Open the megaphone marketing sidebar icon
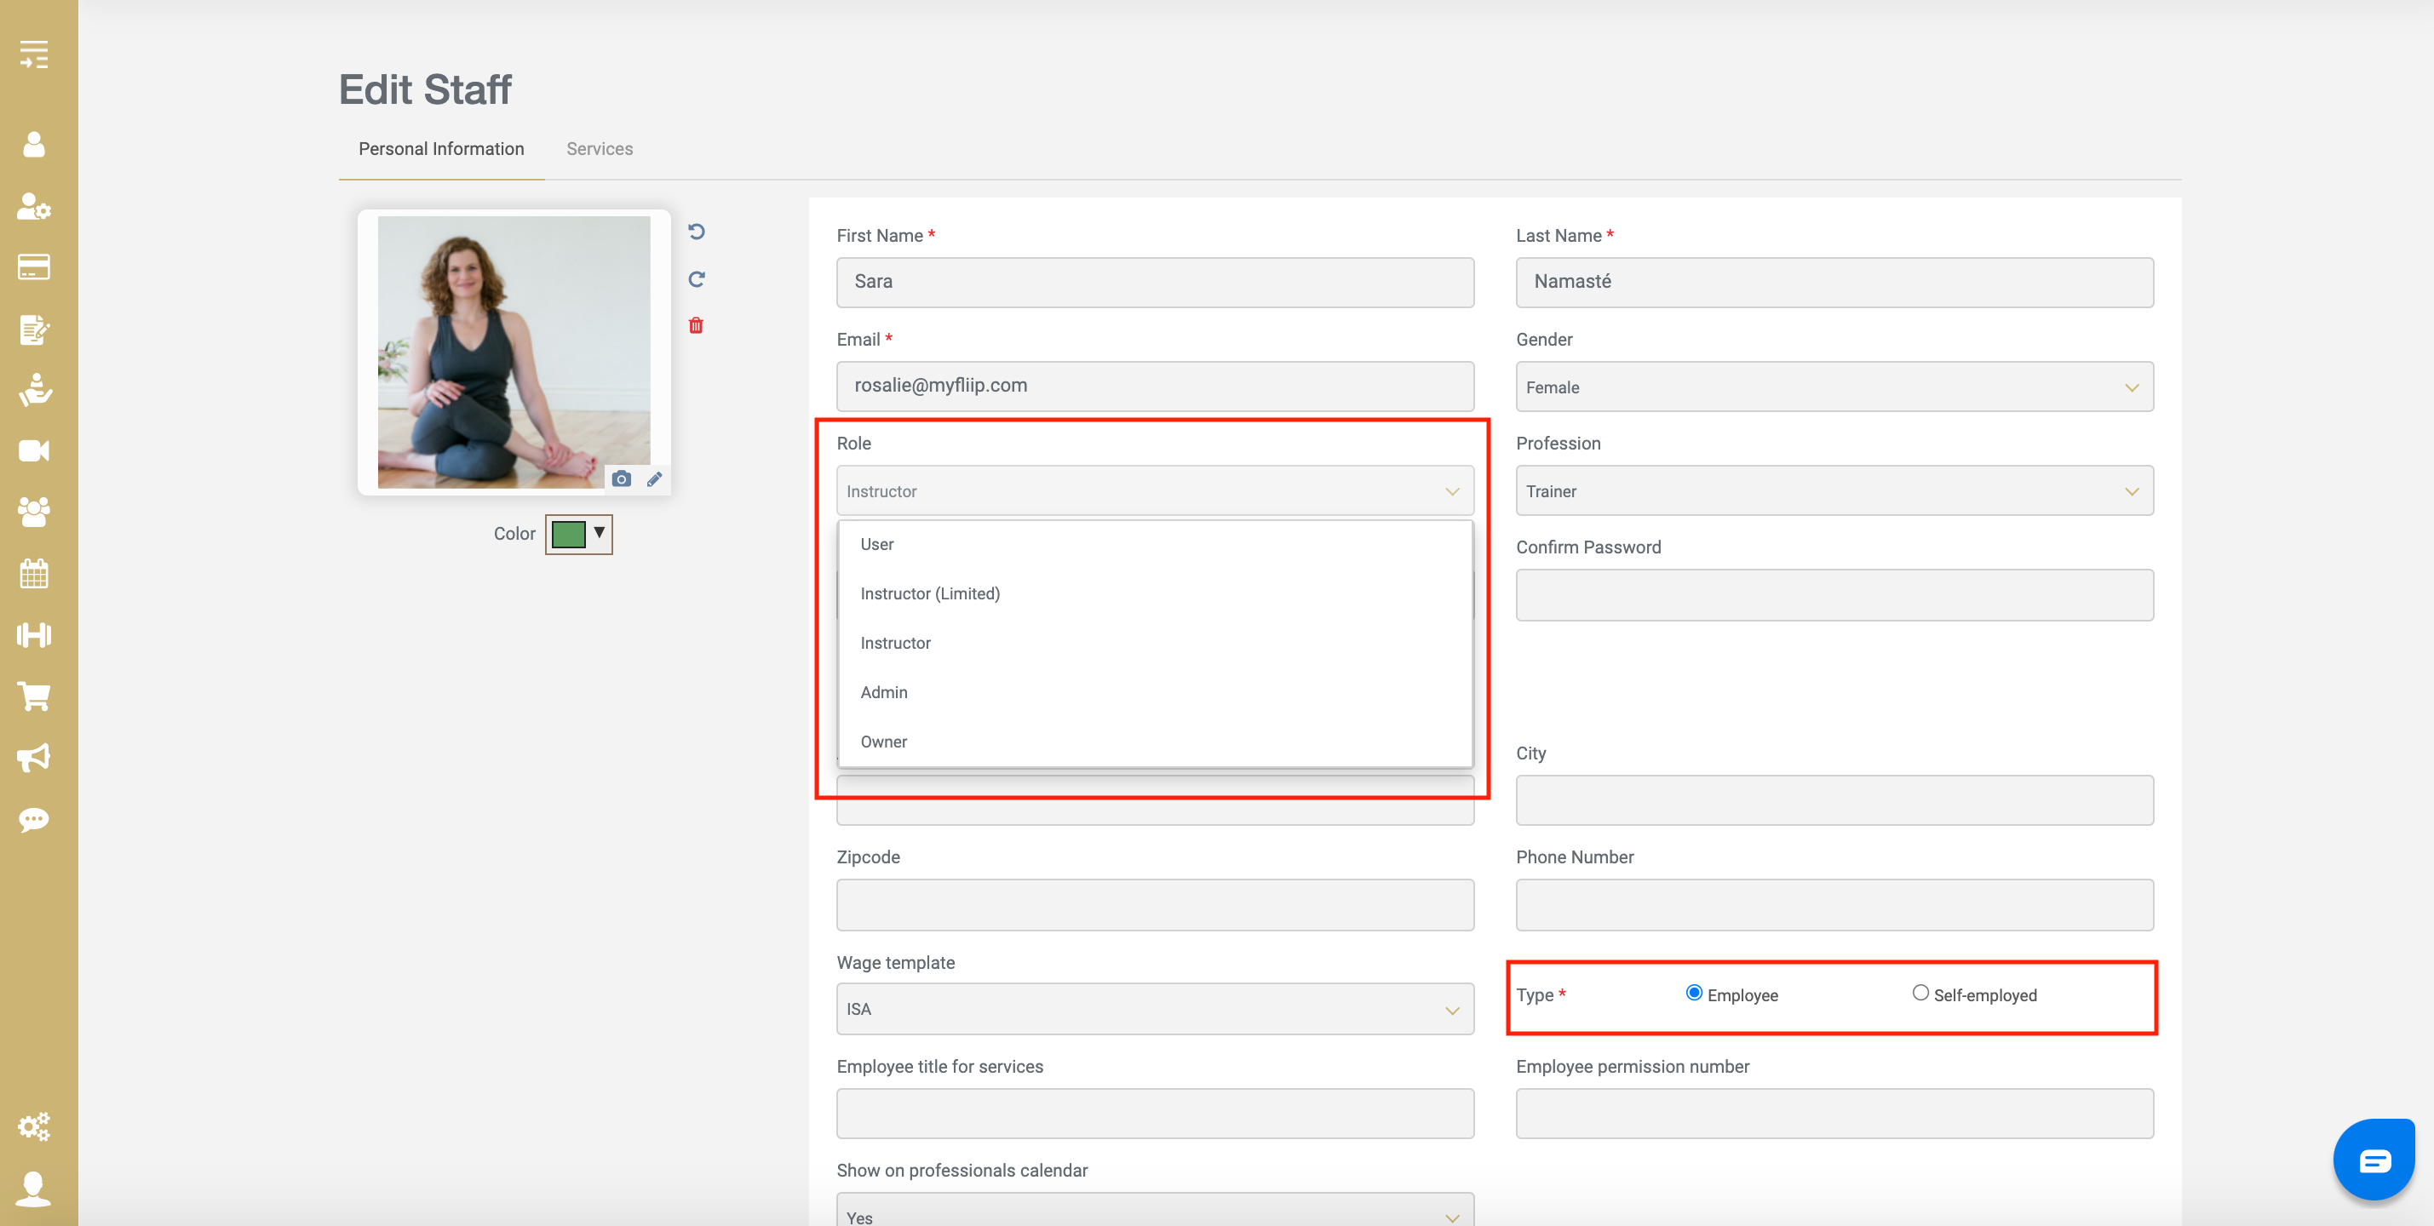 (34, 758)
